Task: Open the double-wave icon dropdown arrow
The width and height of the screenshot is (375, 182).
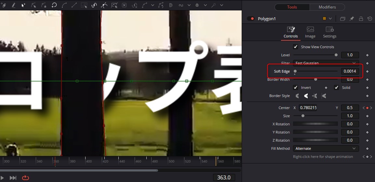Action: [x=189, y=5]
